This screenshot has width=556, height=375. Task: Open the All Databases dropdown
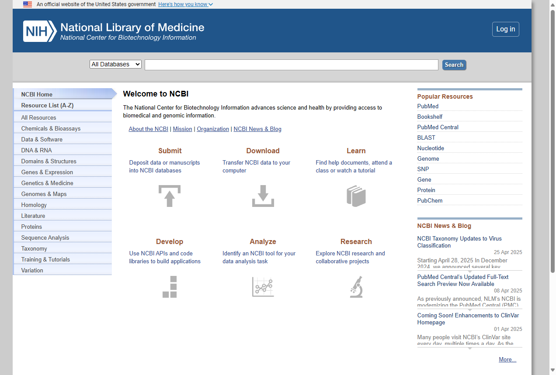115,64
